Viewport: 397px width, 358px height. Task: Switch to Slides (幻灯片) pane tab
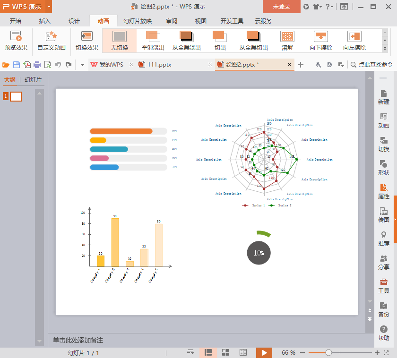click(x=33, y=80)
